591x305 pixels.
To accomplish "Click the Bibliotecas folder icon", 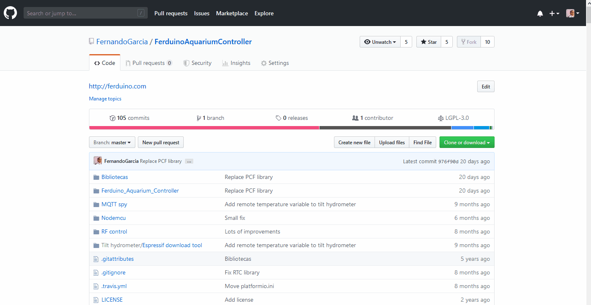I will click(96, 177).
